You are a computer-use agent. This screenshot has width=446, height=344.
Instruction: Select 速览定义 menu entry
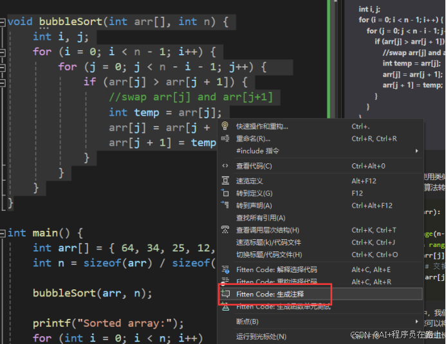[320, 181]
